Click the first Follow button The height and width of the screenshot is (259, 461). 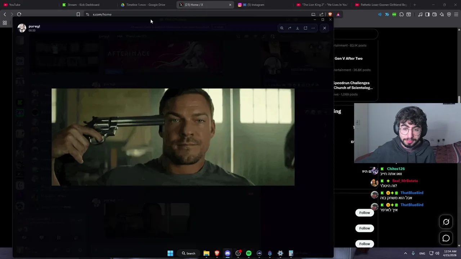point(364,213)
